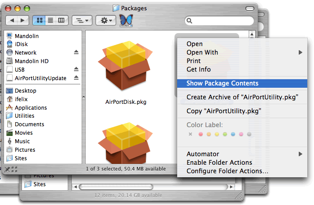The width and height of the screenshot is (314, 205).
Task: Go back with the left arrow button
Action: pos(12,21)
